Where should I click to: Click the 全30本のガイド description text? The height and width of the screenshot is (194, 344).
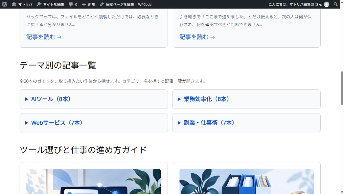pos(113,81)
